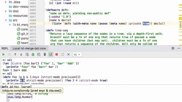
Task: Click the .idea folder icon
Action: [11, 2]
